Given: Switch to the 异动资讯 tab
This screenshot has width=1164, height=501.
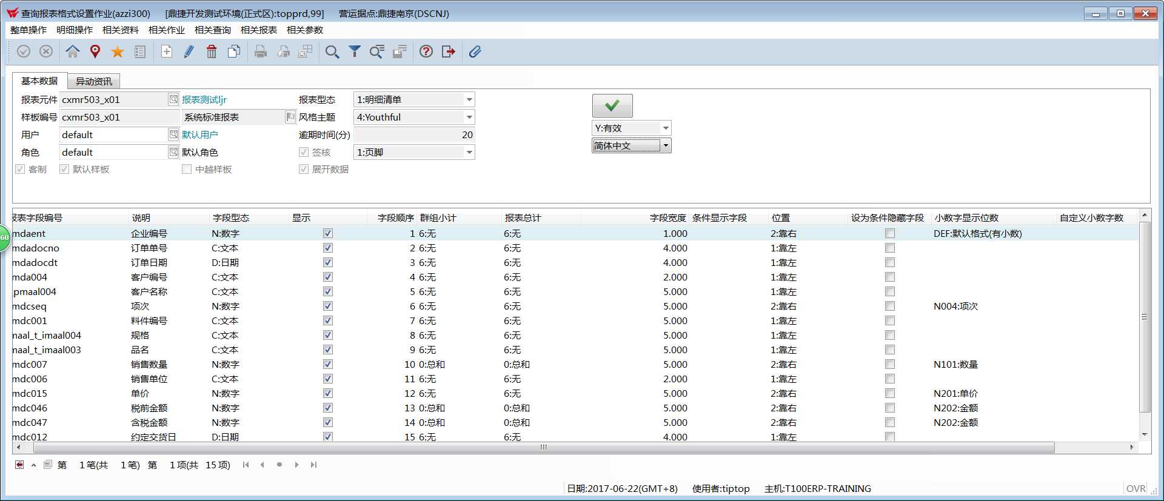Looking at the screenshot, I should pyautogui.click(x=94, y=81).
